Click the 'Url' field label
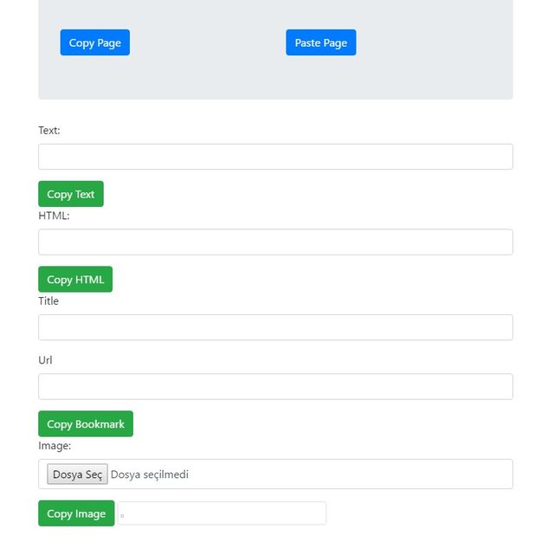 coord(46,360)
